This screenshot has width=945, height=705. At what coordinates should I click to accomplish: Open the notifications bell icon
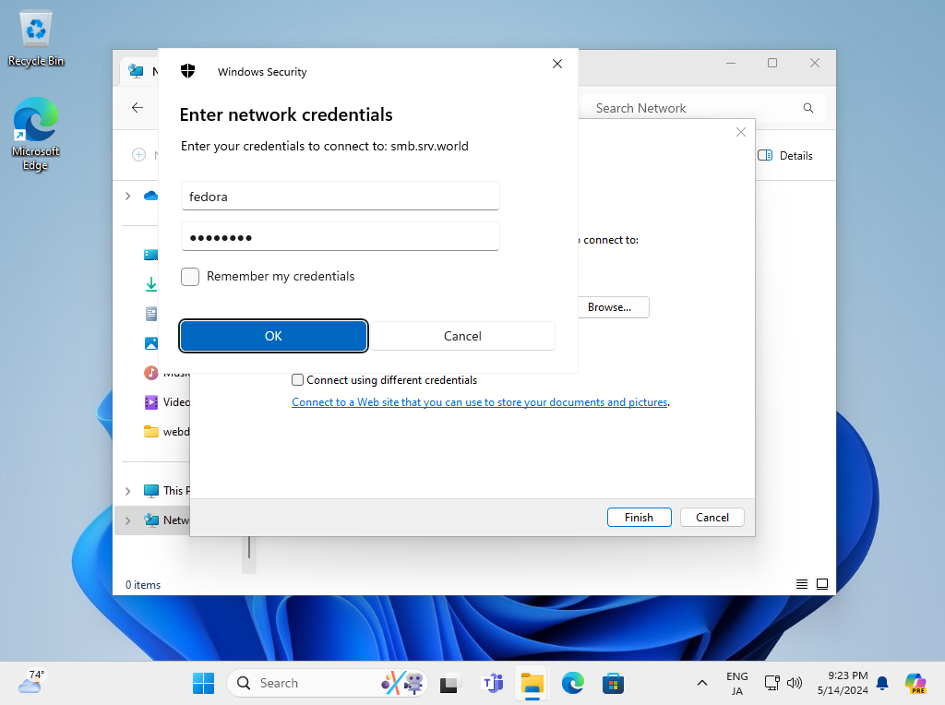point(882,683)
